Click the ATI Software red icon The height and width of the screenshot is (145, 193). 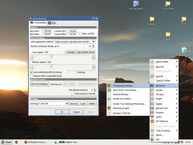pos(152,121)
